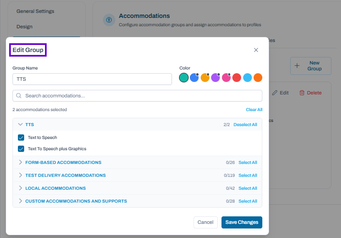Choose the blue color swatch

coord(194,77)
